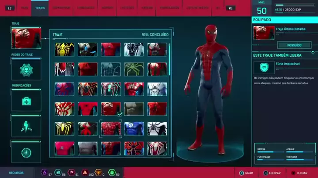Screen dimensions: 318x178
Task: Pick the blue Fantastic Four suit with 4 emblem
Action: (x=134, y=128)
